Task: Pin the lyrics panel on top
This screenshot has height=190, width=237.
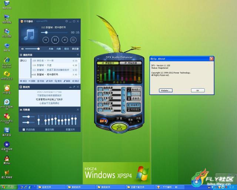Action: pyautogui.click(x=74, y=87)
